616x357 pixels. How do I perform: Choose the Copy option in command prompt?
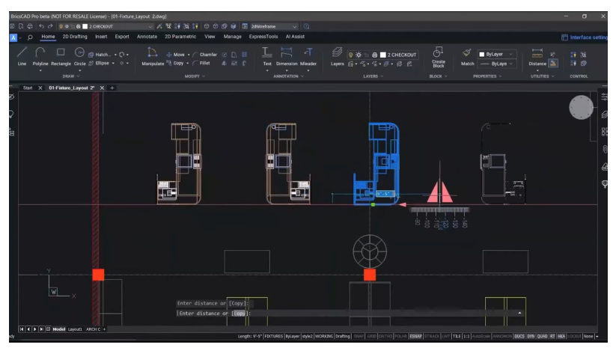point(239,313)
